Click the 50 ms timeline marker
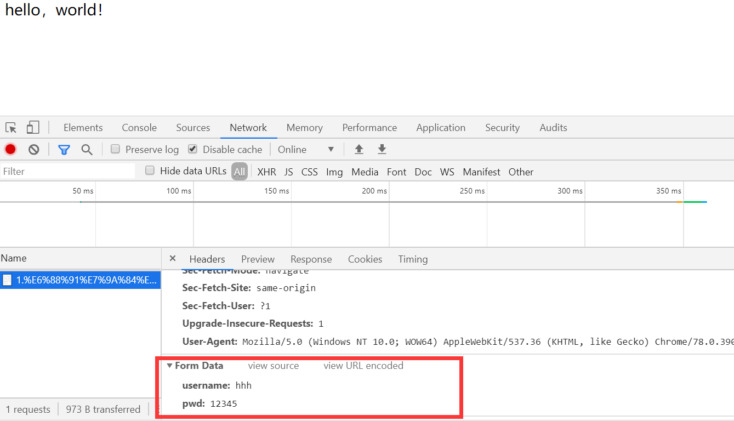The height and width of the screenshot is (421, 734). pyautogui.click(x=83, y=191)
